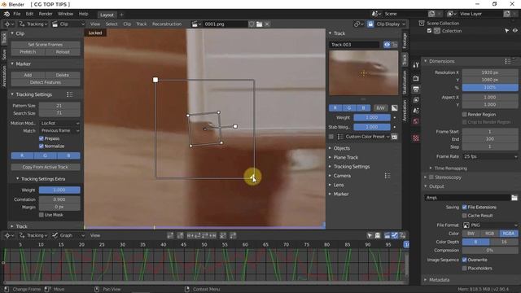The height and width of the screenshot is (293, 521).
Task: Switch to the Solve sidebar tab
Action: tap(4, 54)
